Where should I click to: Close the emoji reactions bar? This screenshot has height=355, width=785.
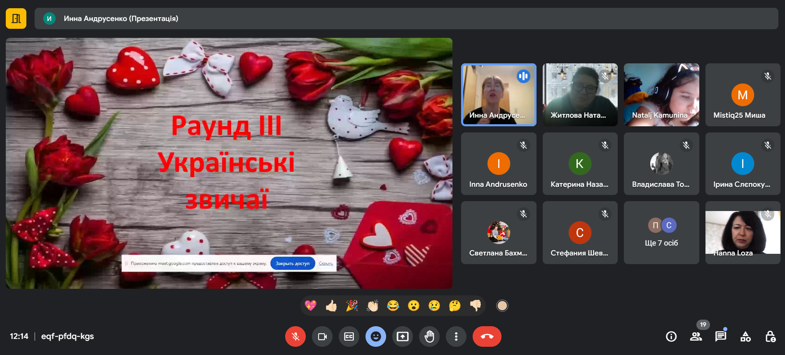coord(376,336)
